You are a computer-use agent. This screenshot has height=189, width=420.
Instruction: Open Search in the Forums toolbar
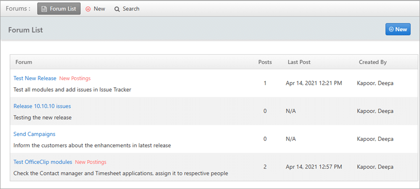coord(127,9)
